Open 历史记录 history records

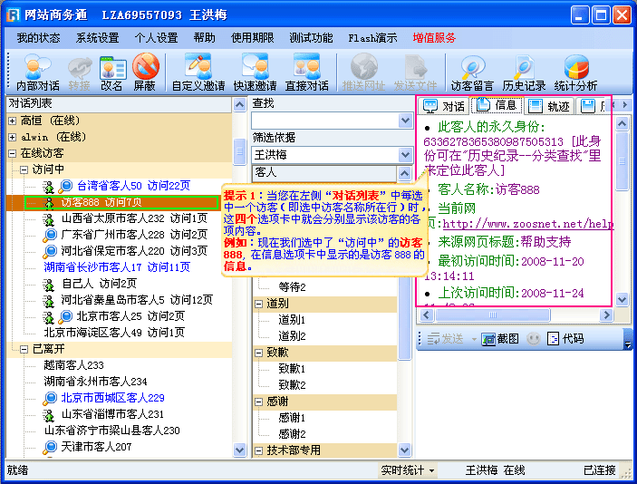click(524, 72)
